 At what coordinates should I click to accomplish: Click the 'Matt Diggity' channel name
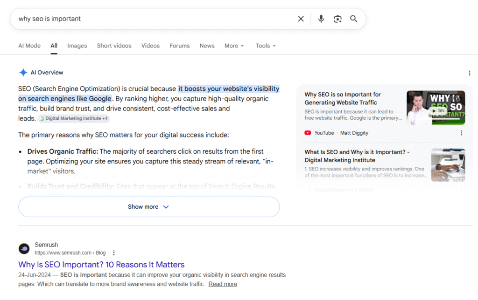click(354, 133)
